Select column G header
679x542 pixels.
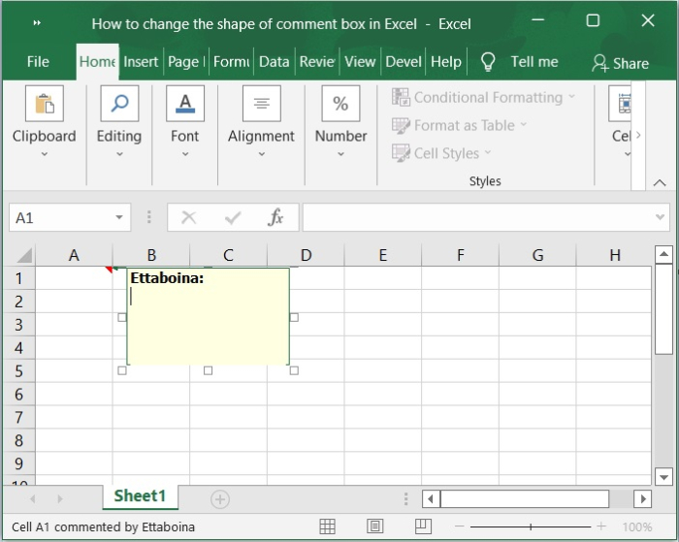coord(537,255)
